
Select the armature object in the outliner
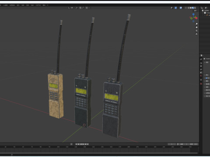[x=208, y=15]
